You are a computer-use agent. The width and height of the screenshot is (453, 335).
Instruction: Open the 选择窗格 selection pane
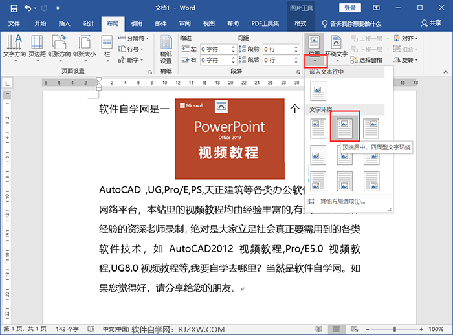[x=366, y=60]
